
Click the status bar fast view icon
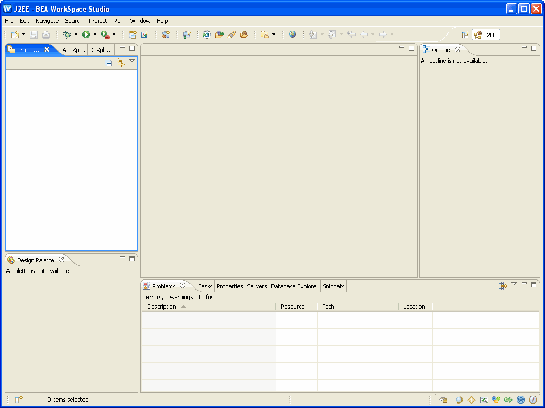(19, 399)
